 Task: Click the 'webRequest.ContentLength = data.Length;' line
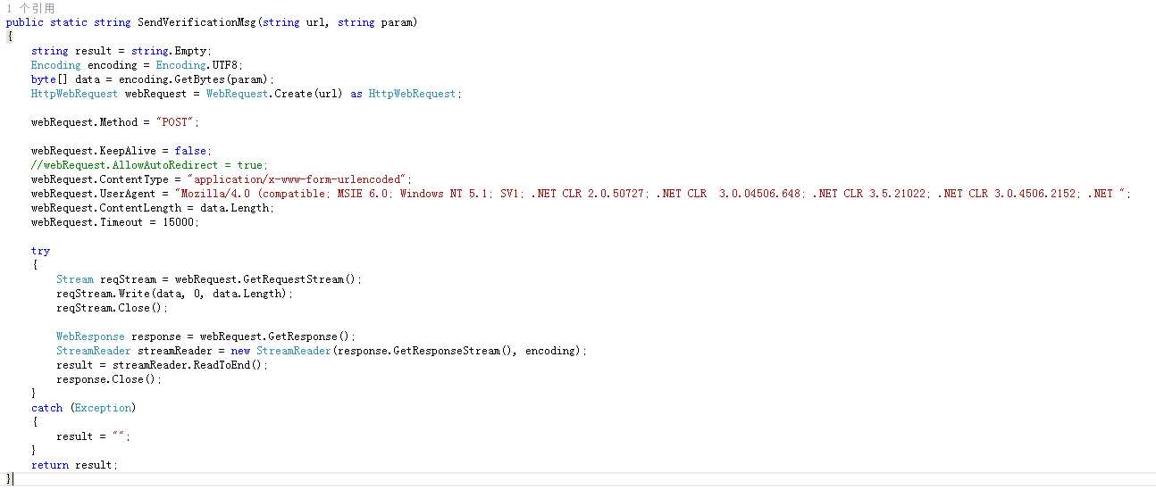coord(153,208)
